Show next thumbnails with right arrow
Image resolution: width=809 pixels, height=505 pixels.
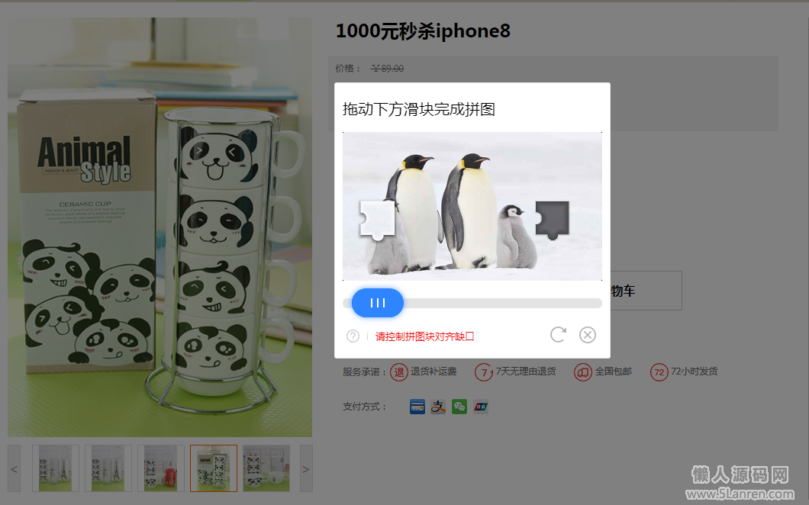[306, 468]
